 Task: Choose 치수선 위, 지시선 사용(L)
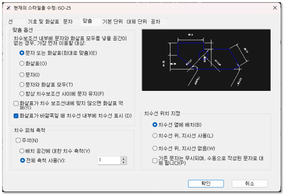pos(183,136)
